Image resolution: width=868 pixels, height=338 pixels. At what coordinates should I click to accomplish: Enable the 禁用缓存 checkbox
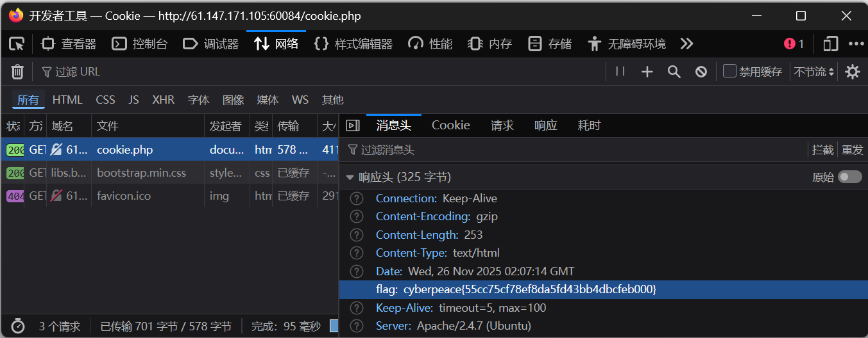point(729,71)
